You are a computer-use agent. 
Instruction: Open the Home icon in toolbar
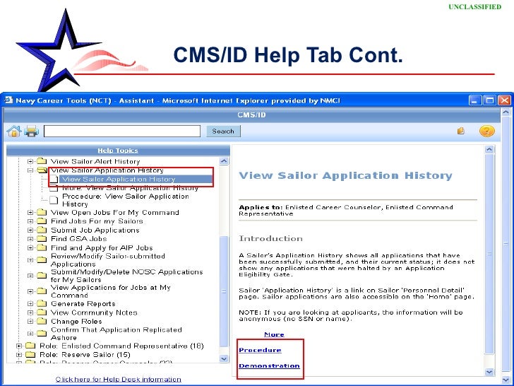coord(14,131)
